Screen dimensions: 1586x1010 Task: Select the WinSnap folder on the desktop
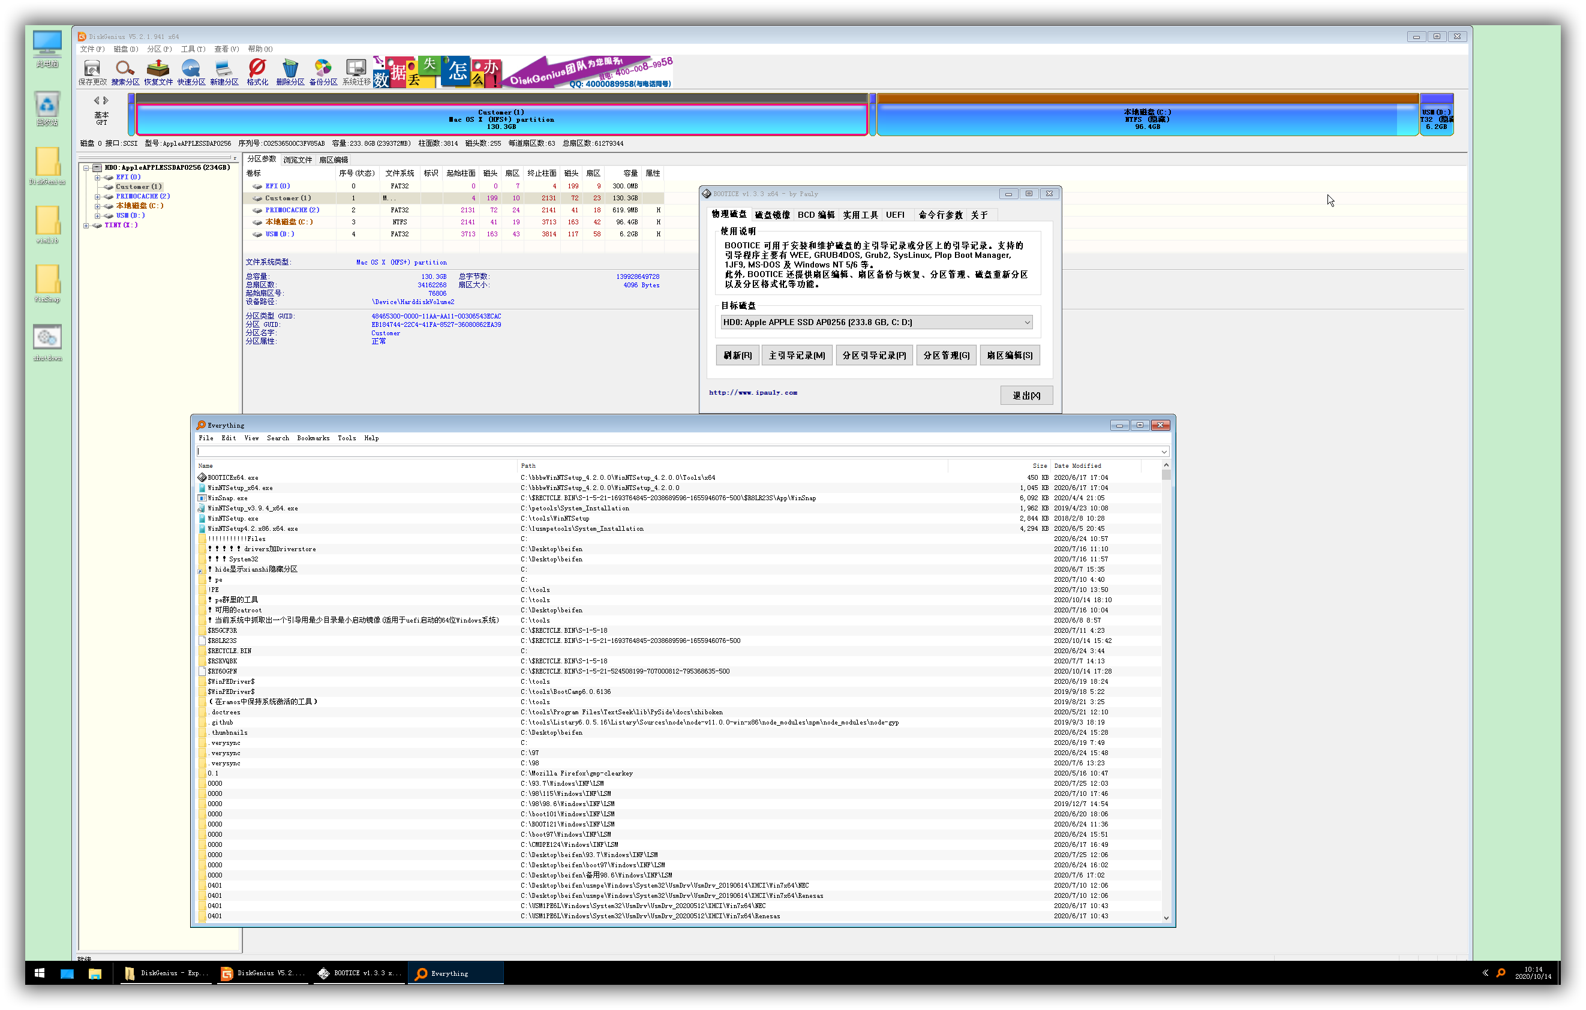click(47, 284)
